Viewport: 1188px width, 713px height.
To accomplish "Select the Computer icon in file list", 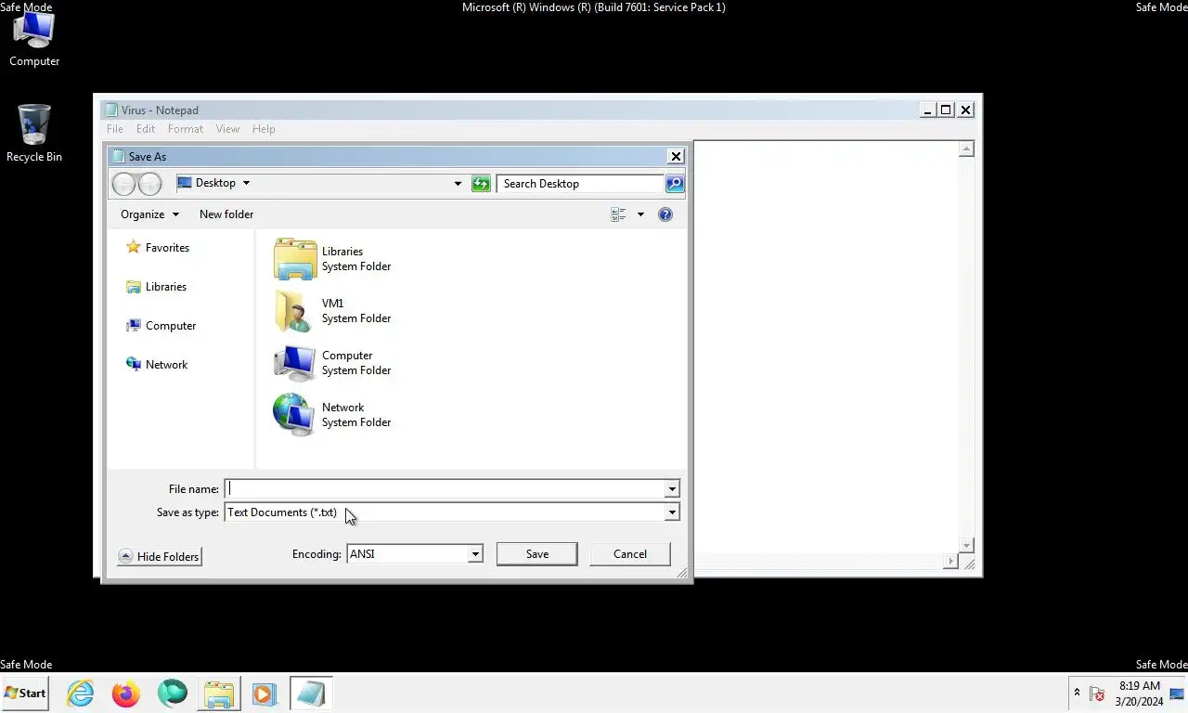I will point(295,363).
